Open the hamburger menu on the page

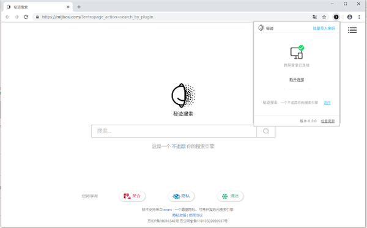pyautogui.click(x=352, y=30)
